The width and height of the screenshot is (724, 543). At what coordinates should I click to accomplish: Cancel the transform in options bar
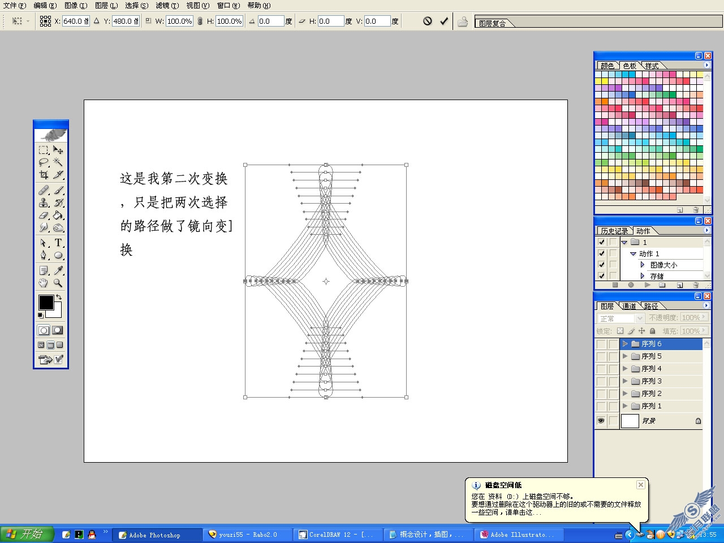tap(428, 21)
